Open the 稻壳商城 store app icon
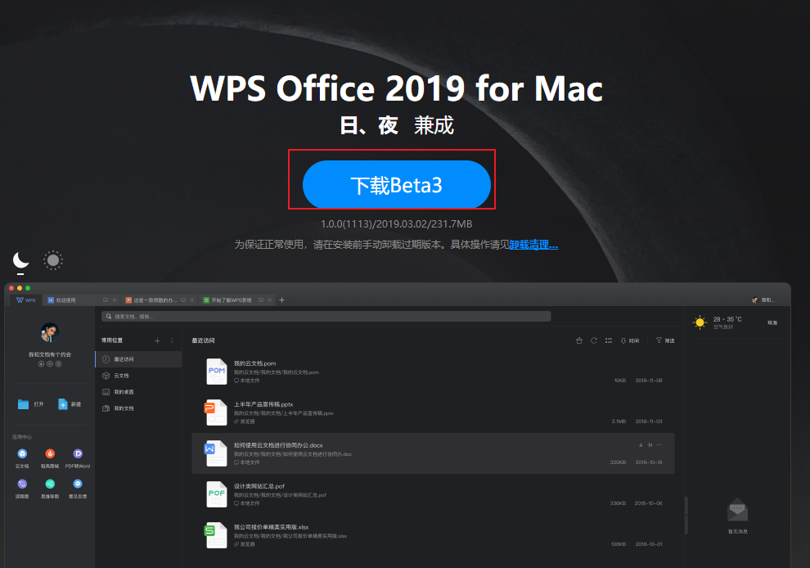Image resolution: width=810 pixels, height=568 pixels. click(x=50, y=453)
